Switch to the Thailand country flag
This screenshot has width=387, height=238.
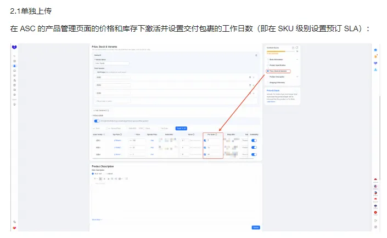click(375, 206)
